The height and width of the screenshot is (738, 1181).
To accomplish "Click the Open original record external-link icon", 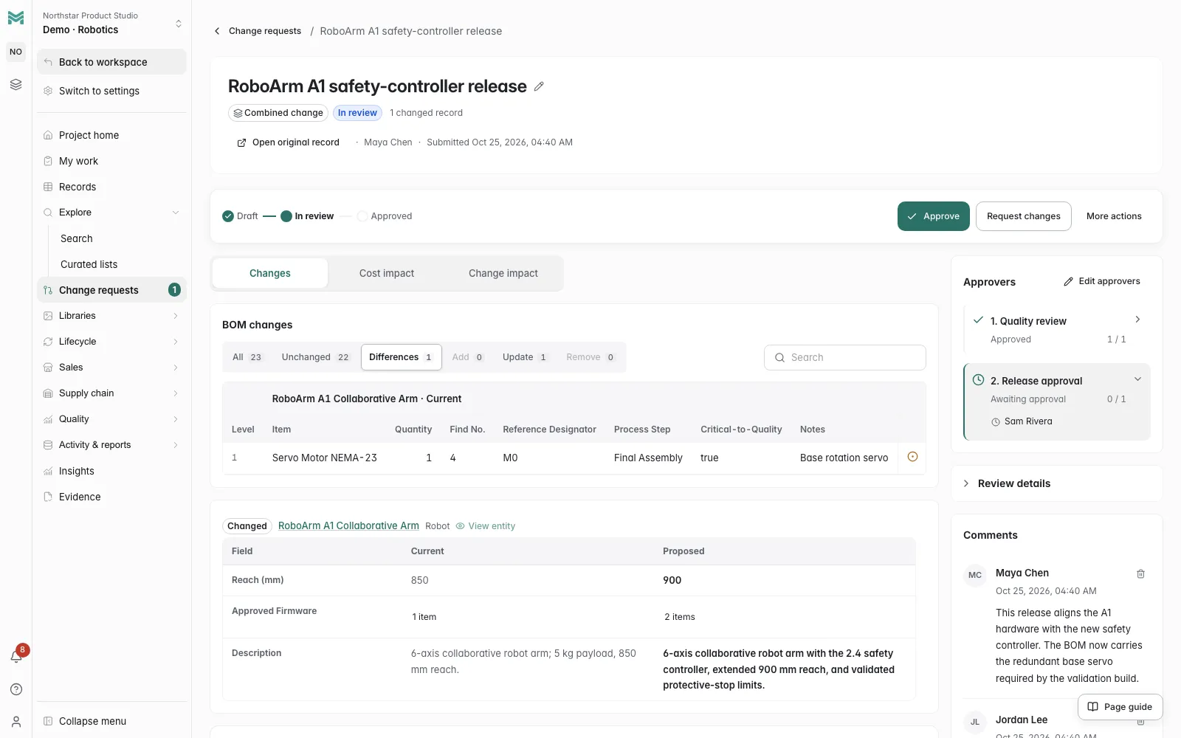I will (241, 142).
